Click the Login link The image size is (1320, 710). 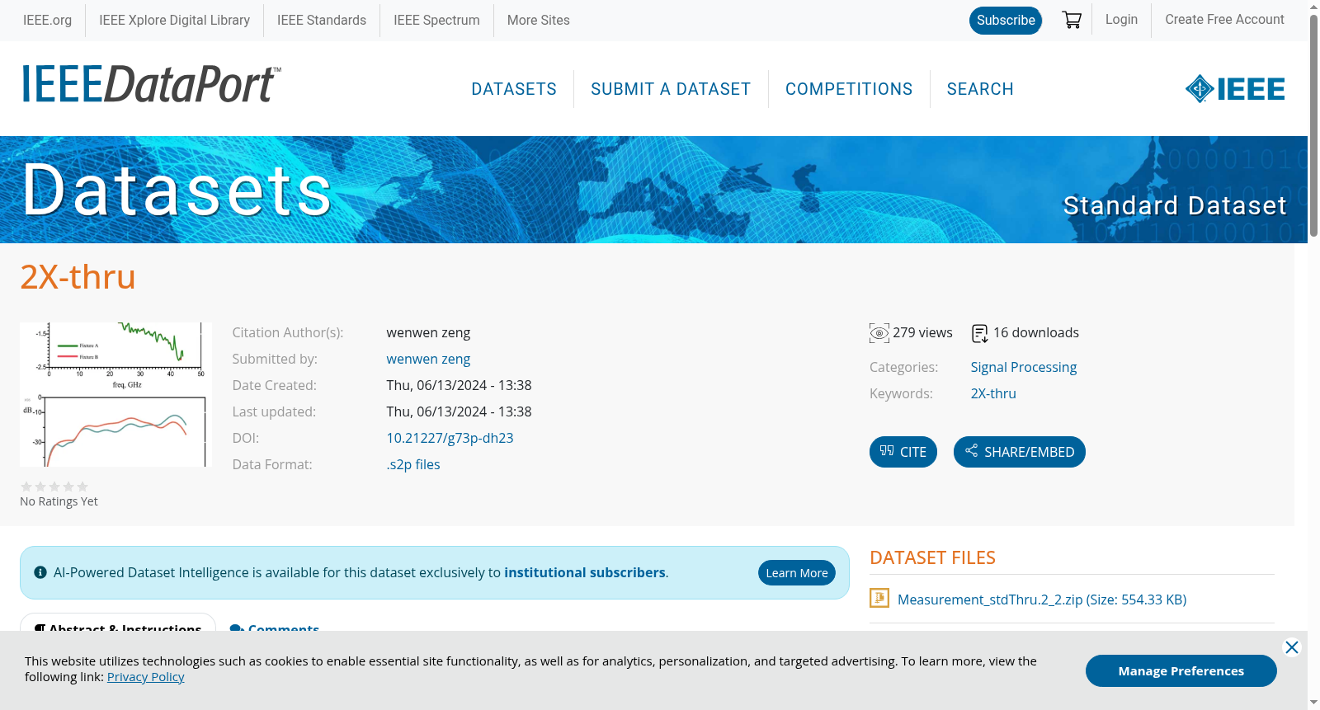(1121, 20)
